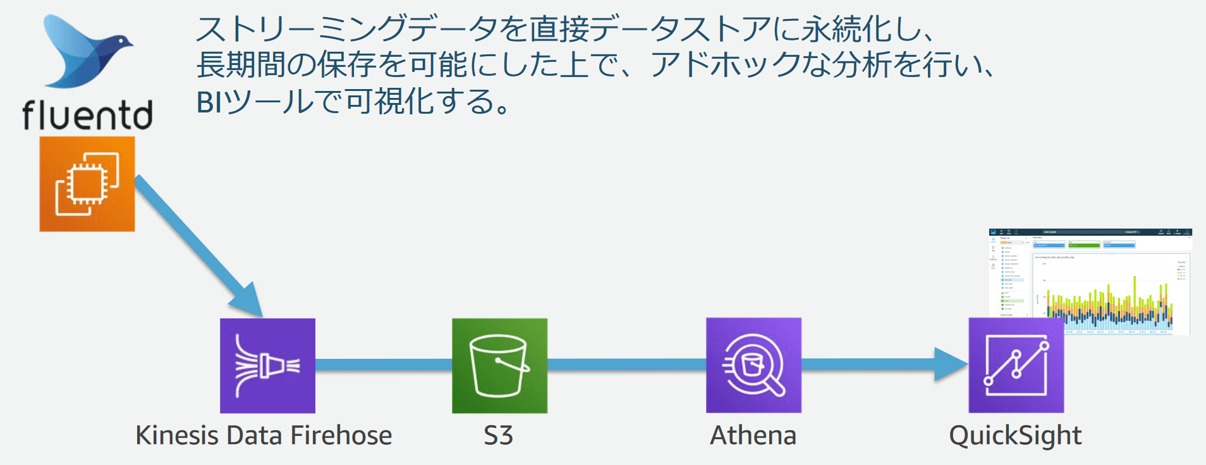This screenshot has width=1206, height=465.
Task: Click the "fluentd" wordmark text
Action: coord(87,114)
